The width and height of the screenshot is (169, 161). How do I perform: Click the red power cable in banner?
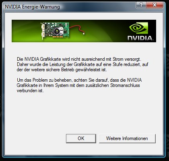tap(76, 29)
